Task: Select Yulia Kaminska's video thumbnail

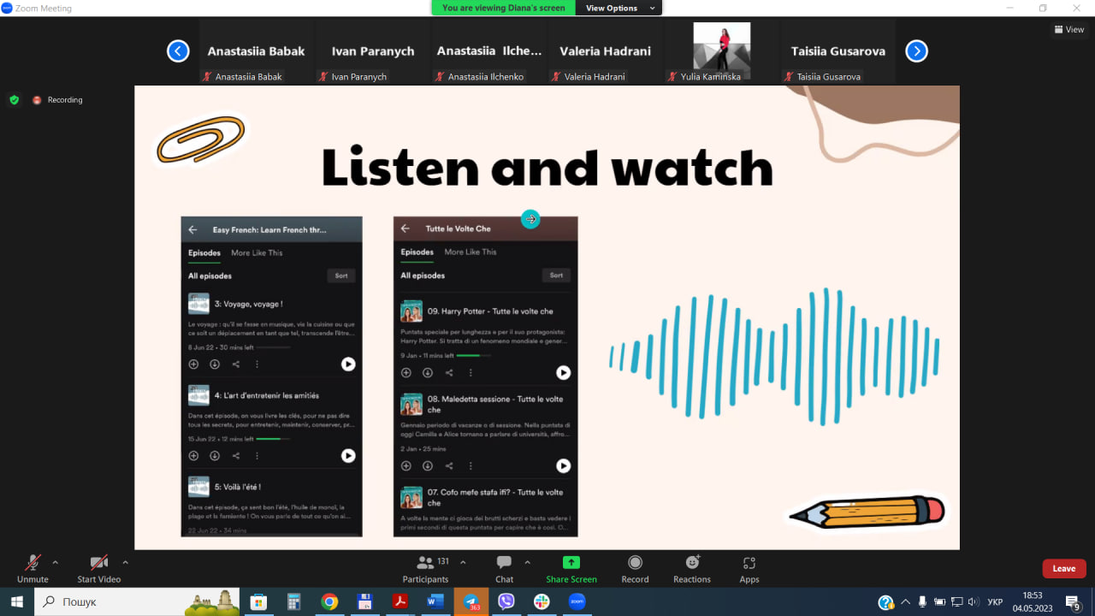Action: (x=721, y=50)
